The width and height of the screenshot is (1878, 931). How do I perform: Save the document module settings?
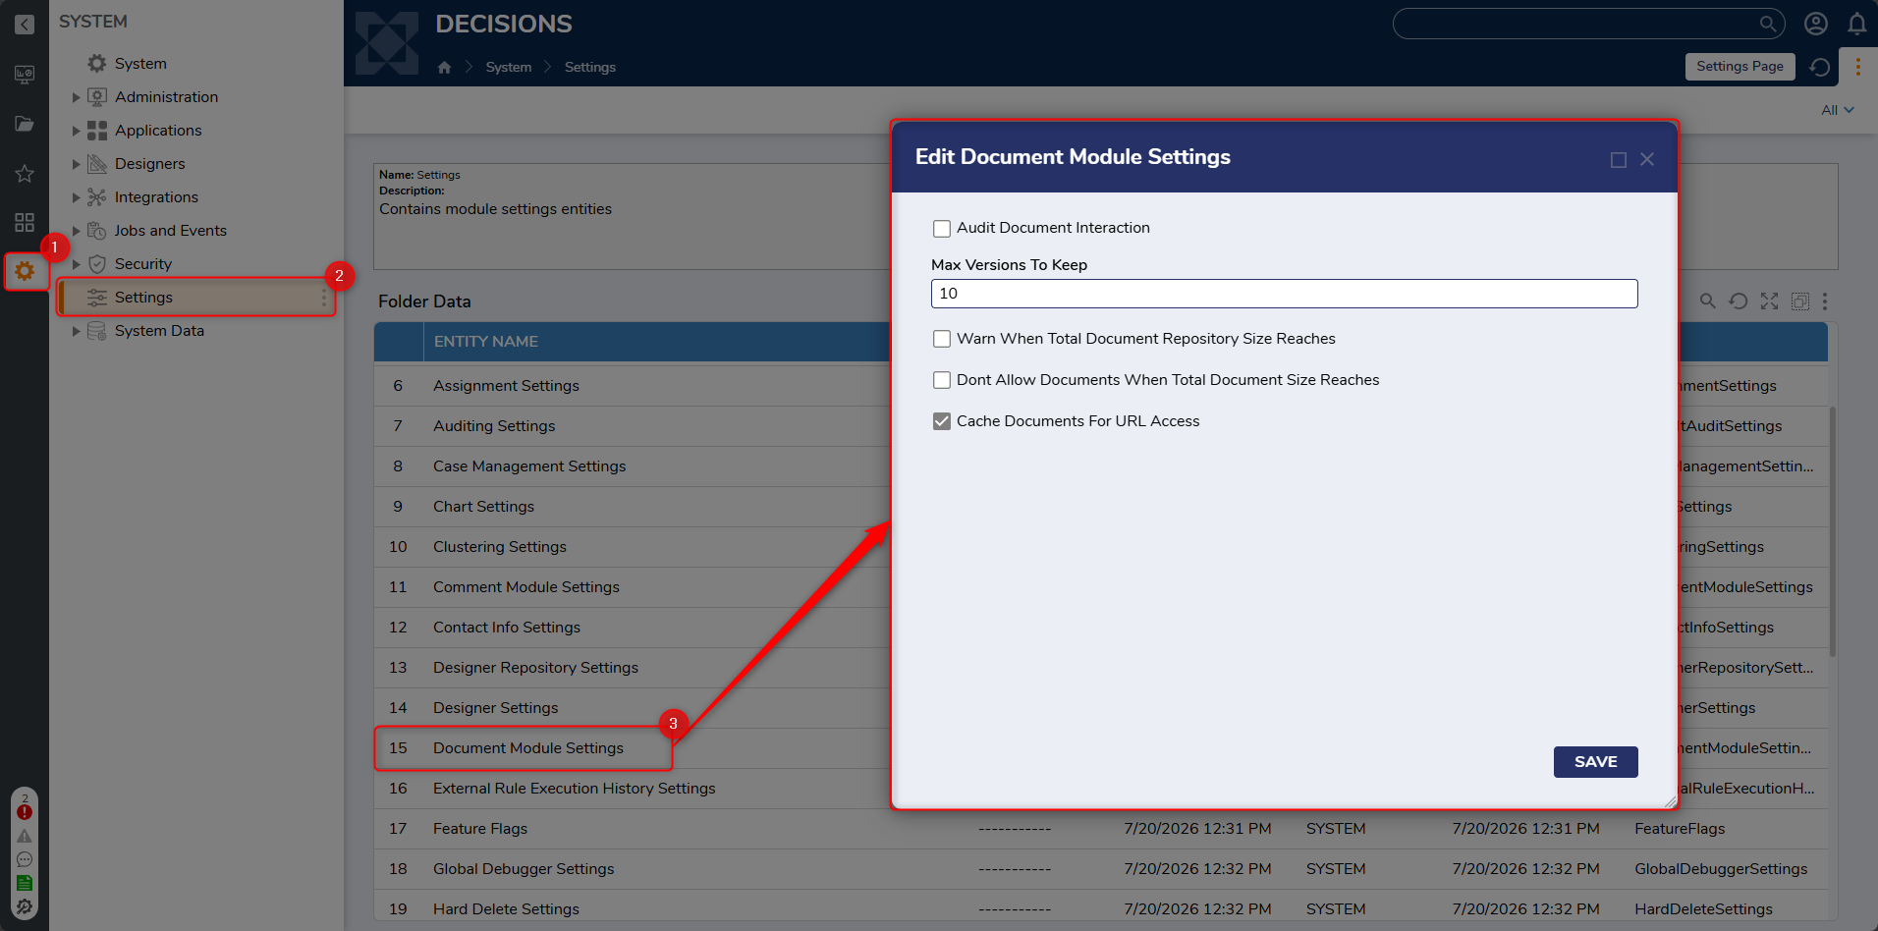[x=1595, y=762]
